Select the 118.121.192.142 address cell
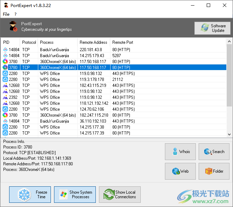 [x=94, y=103]
